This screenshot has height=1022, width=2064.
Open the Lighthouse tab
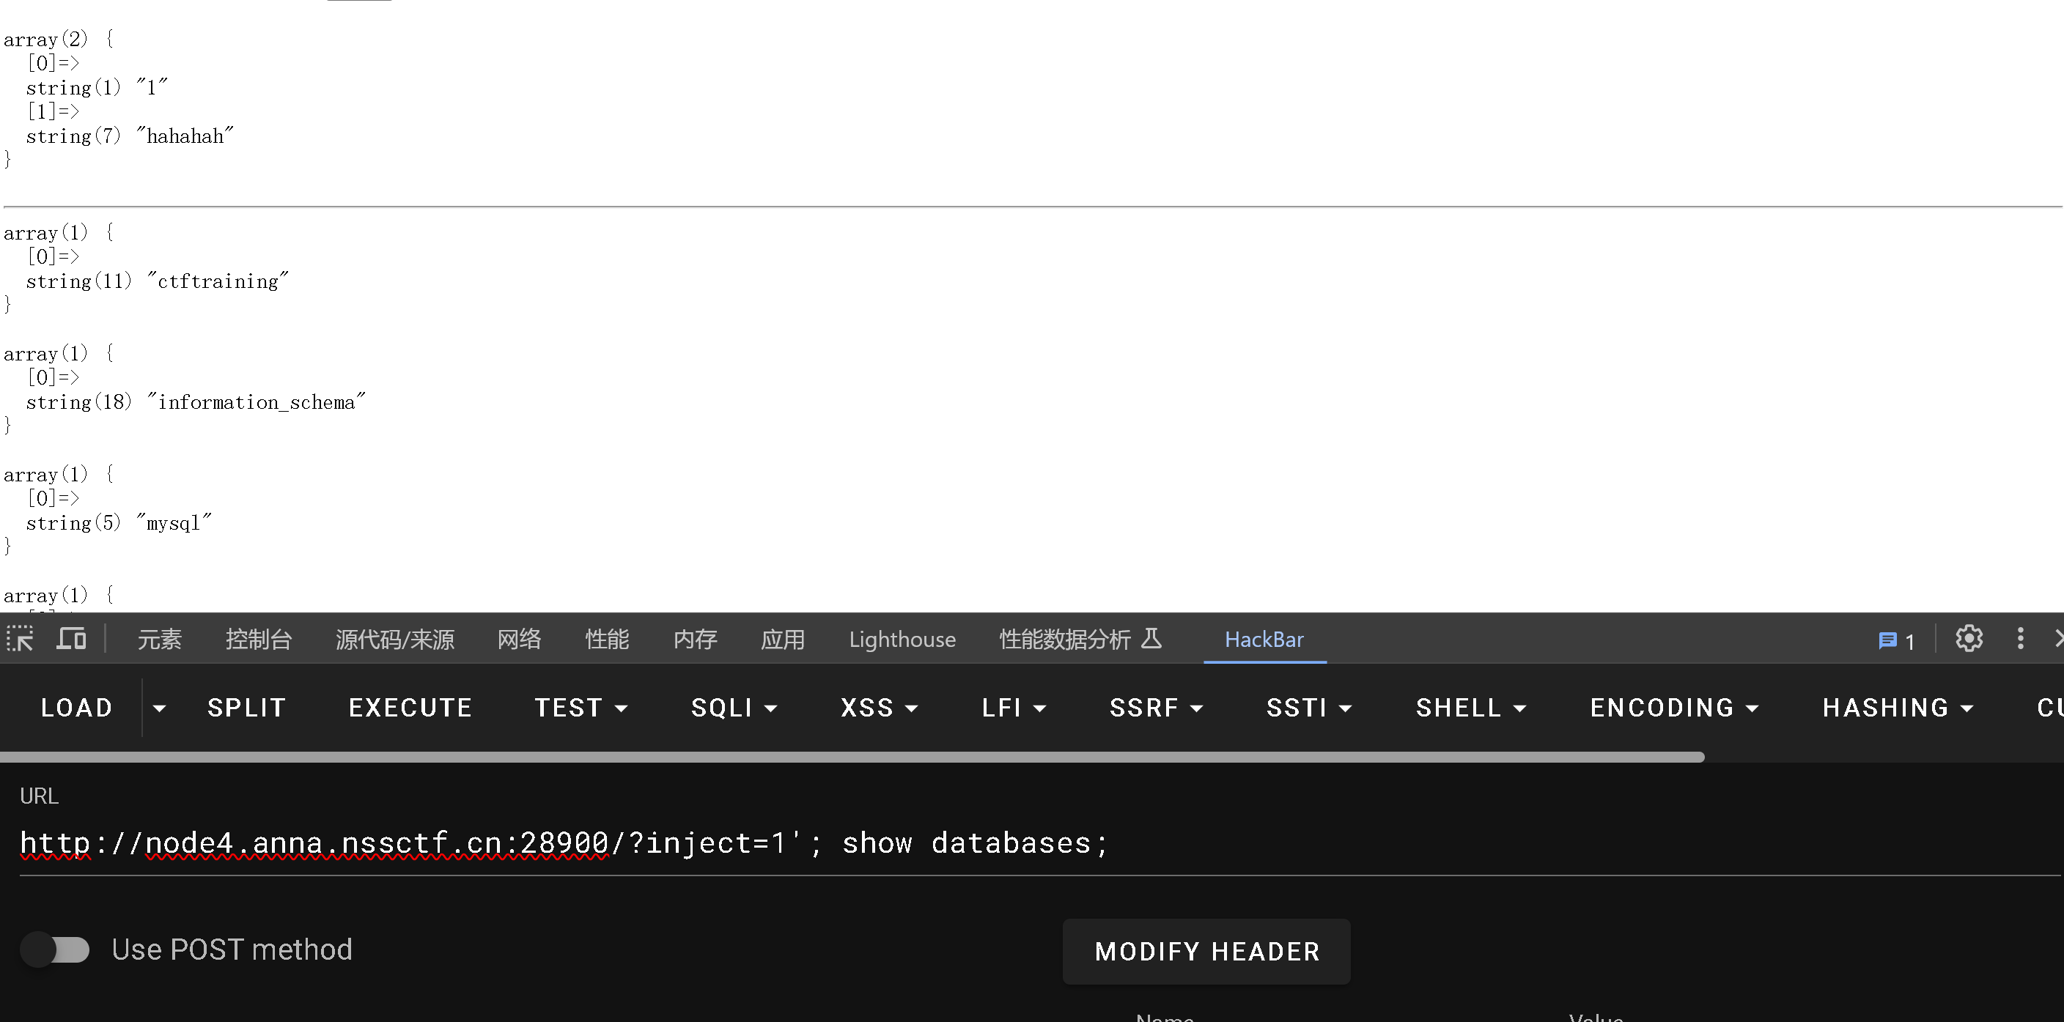point(902,639)
